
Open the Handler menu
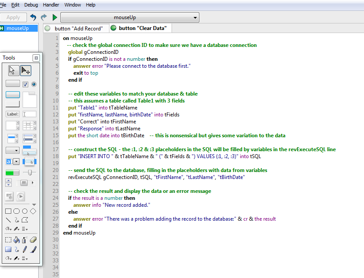coord(51,5)
